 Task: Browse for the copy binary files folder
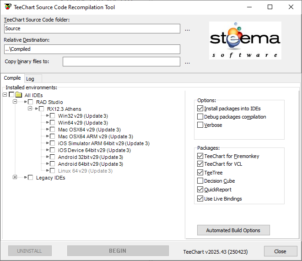187,63
